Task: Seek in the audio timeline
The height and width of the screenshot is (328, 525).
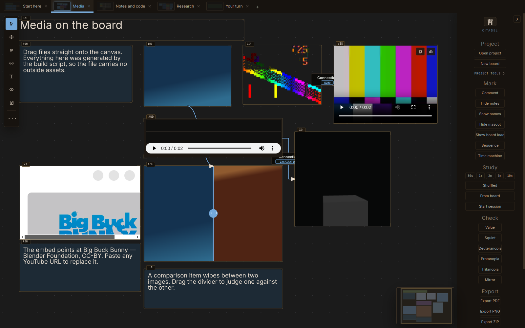Action: (220, 148)
